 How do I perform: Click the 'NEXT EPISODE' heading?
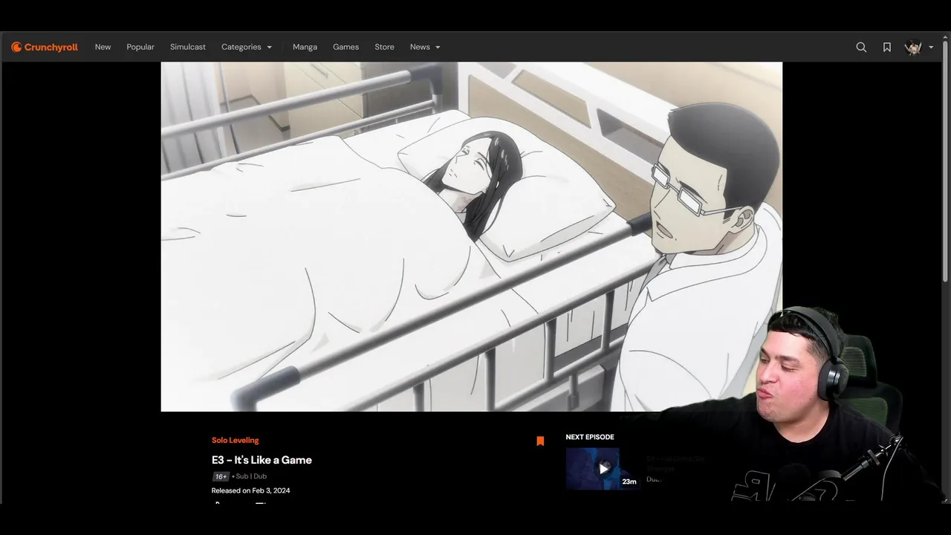pyautogui.click(x=590, y=437)
